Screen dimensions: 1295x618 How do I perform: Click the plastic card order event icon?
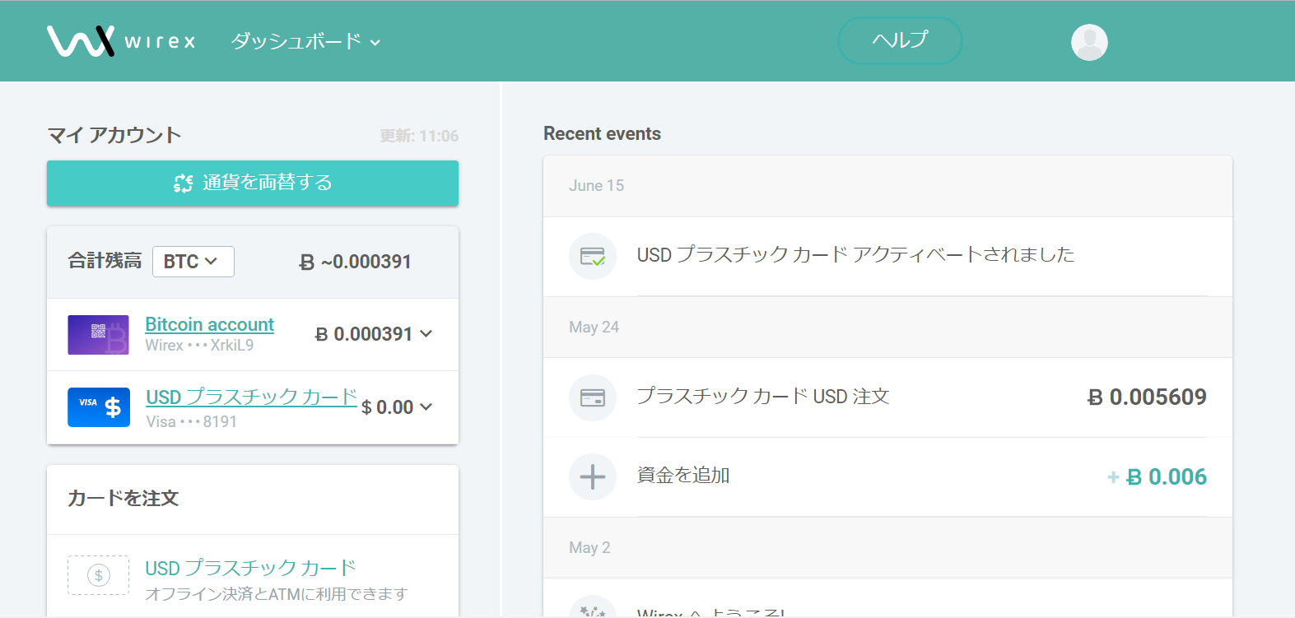[x=592, y=397]
